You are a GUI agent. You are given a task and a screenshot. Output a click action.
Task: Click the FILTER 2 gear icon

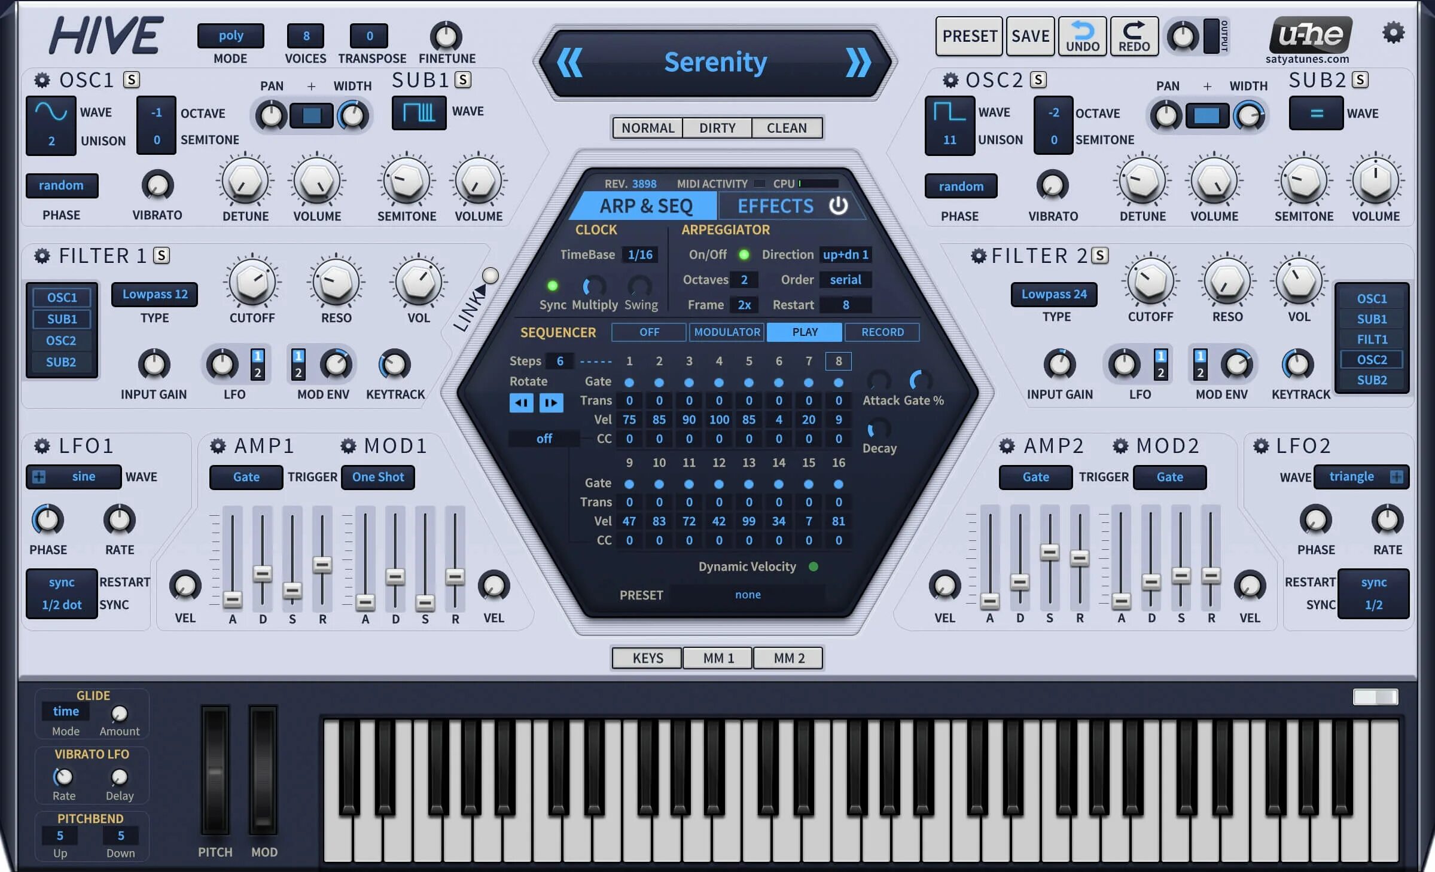click(x=979, y=255)
